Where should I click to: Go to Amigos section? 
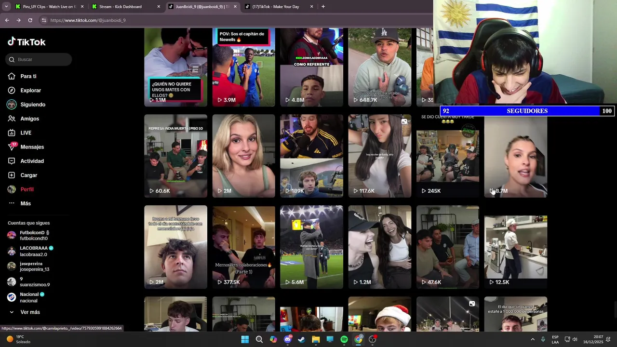pos(29,119)
